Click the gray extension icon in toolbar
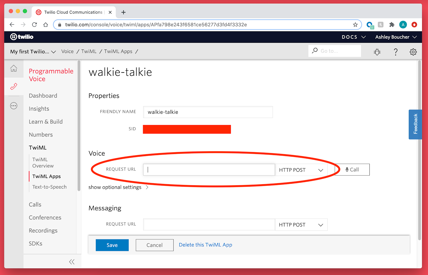 coord(381,25)
